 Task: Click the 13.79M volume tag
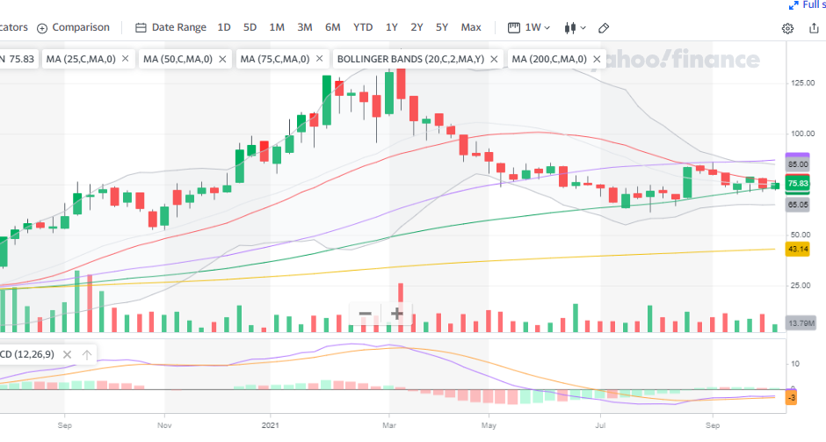click(801, 323)
